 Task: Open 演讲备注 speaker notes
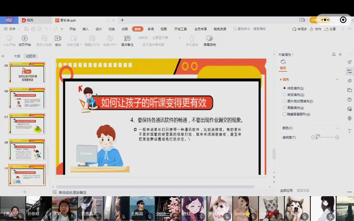pos(127,41)
